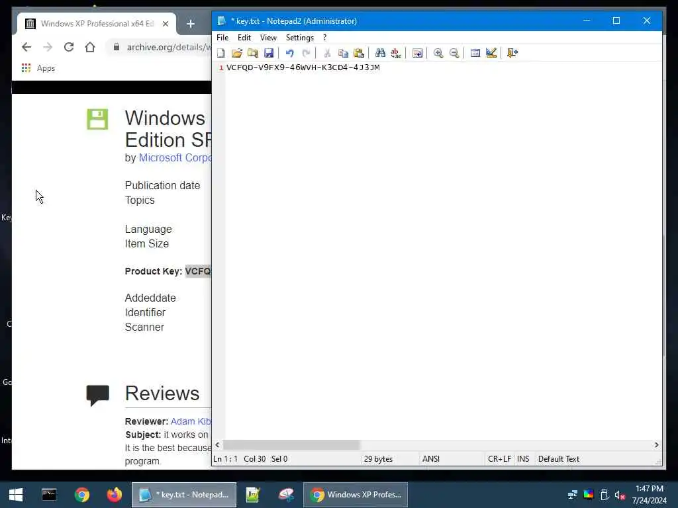Launch the command prompt from the taskbar

pos(49,495)
